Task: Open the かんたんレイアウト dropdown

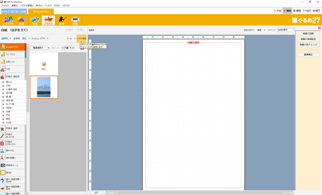Action: click(40, 39)
